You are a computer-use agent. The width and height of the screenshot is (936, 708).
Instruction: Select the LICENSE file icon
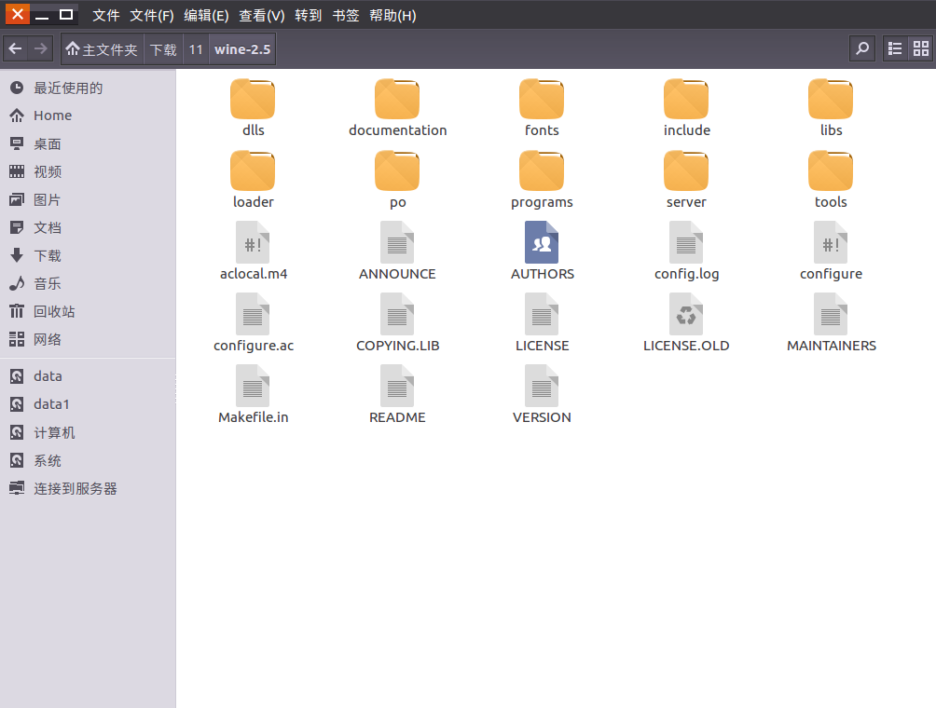coord(542,314)
